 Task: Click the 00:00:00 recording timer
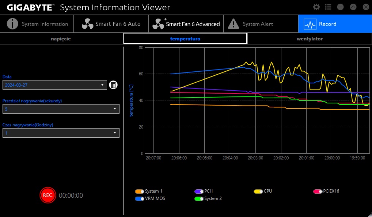coord(71,196)
